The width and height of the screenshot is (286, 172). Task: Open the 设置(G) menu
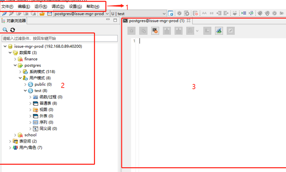click(x=75, y=6)
